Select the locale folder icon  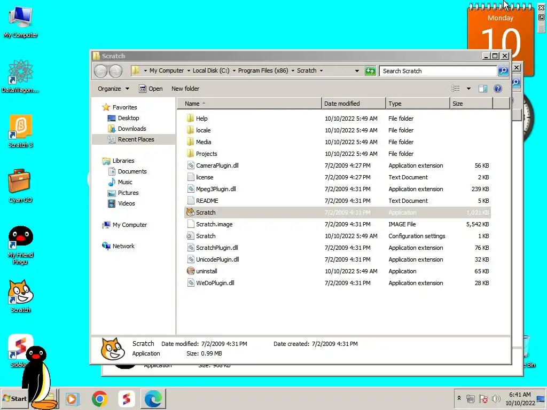click(x=190, y=130)
